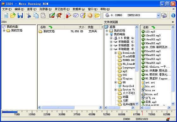Screen dimensions: 177x122
Task: Collapse 本地磁盘 (E:) drive
Action: coord(111,49)
